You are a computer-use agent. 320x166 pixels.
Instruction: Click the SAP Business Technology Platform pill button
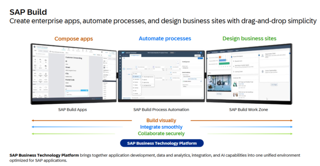coord(161,143)
